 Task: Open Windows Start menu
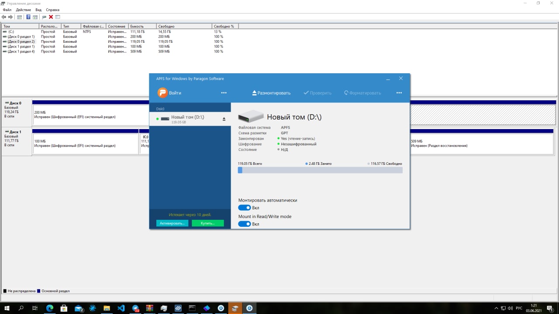[7, 308]
